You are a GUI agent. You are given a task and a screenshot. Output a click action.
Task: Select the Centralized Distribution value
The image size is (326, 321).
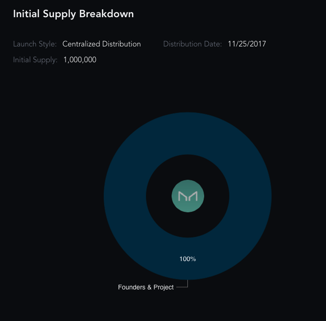(x=102, y=44)
